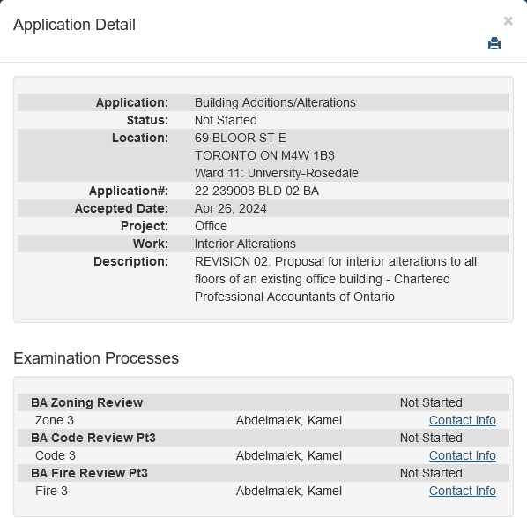Screen dimensions: 527x518
Task: Open Contact Info for Zone 3
Action: pyautogui.click(x=462, y=420)
